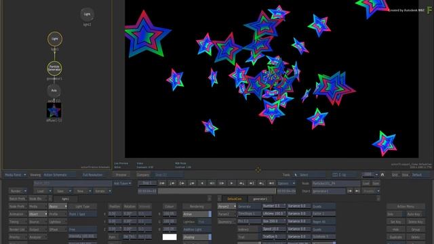Viewport: 434px width, 244px height.
Task: Open the Iterate dropdown
Action: (102, 191)
